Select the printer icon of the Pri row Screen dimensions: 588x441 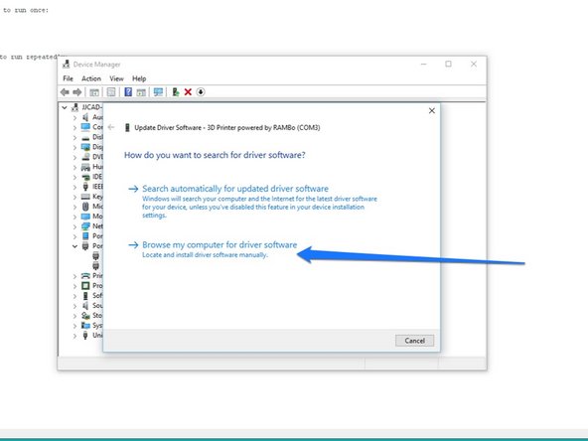tap(85, 276)
